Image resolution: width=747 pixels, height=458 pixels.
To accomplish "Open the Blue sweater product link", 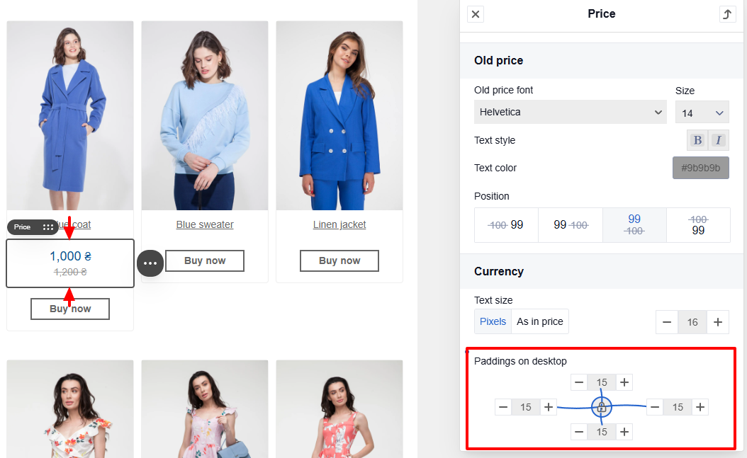I will pos(205,224).
